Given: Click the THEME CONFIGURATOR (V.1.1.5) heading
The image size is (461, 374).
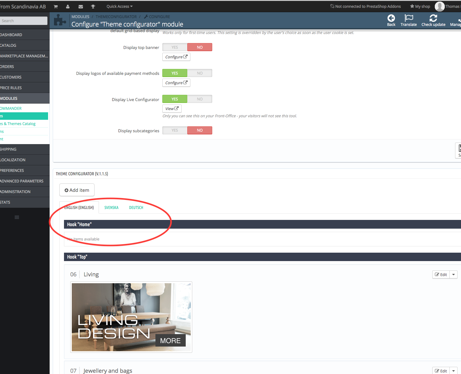Looking at the screenshot, I should point(82,174).
